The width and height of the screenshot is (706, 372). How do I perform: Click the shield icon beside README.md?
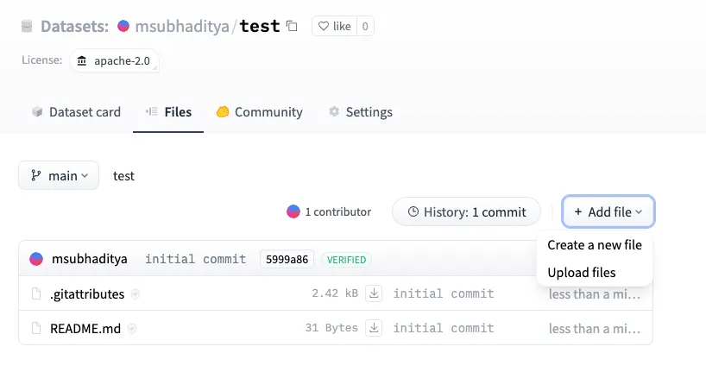click(x=132, y=329)
